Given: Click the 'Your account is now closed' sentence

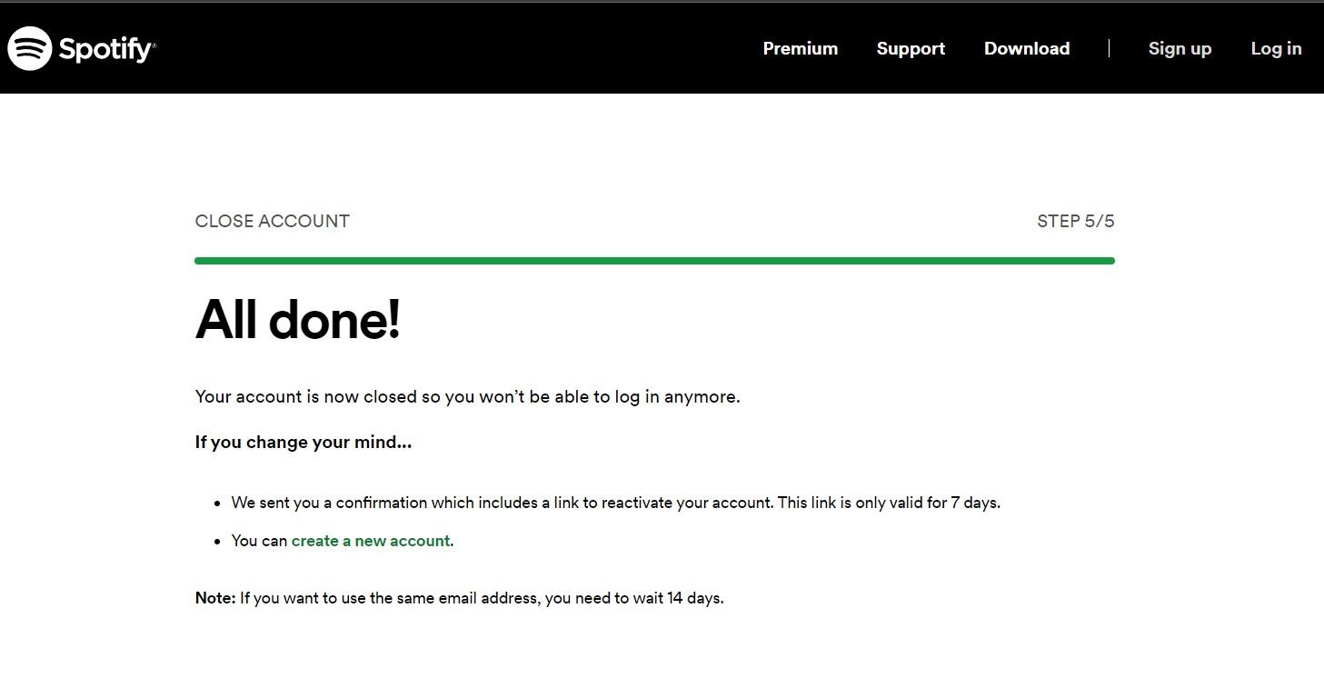Looking at the screenshot, I should point(467,397).
